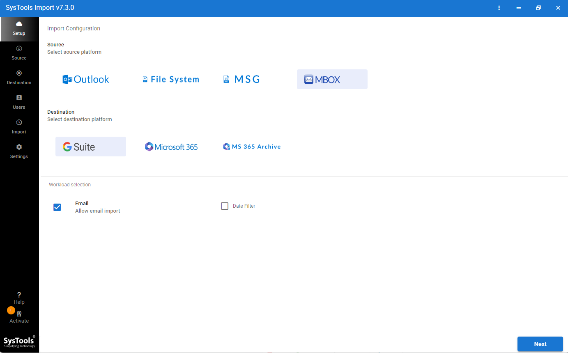The image size is (568, 353).
Task: Open the Users section from sidebar
Action: [19, 101]
